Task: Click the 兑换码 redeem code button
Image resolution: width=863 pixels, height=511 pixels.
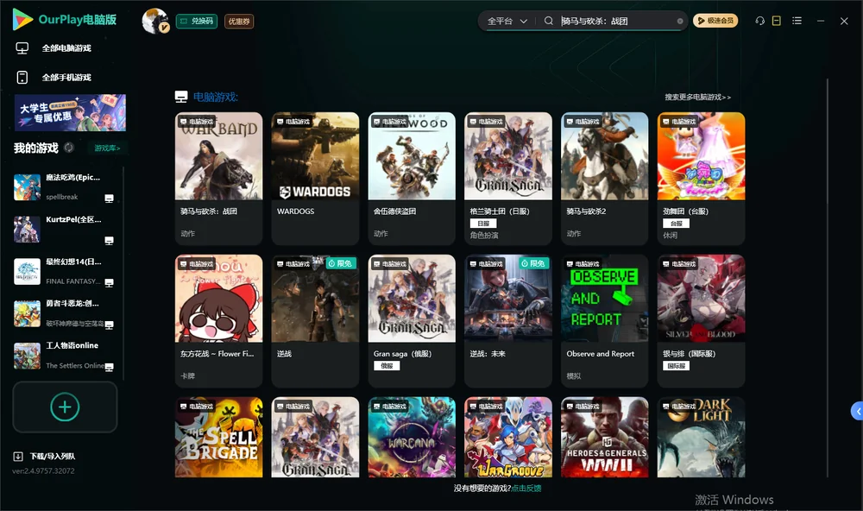Action: pyautogui.click(x=197, y=22)
